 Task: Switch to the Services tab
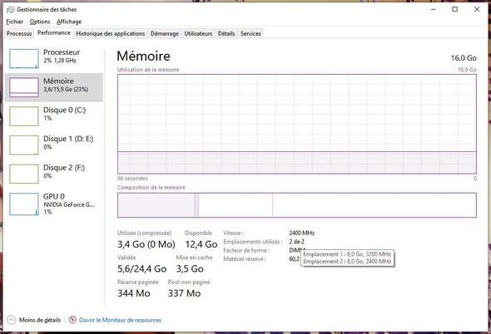click(x=250, y=33)
